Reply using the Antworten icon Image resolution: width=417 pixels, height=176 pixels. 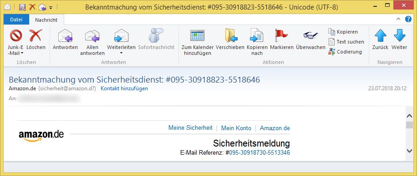coord(65,35)
